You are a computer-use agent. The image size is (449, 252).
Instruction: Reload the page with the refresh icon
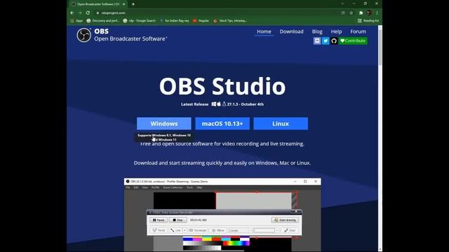88,13
